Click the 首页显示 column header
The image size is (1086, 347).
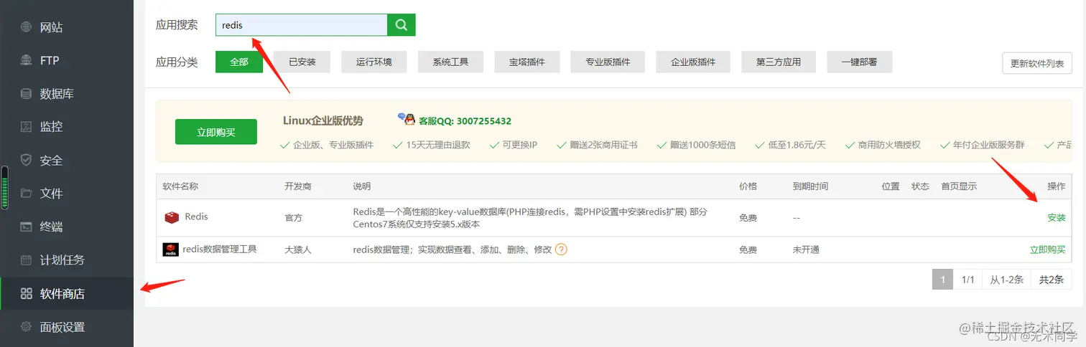959,186
